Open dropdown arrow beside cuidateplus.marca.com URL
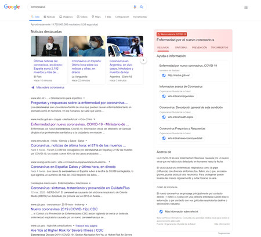Image resolution: width=261 pixels, height=237 pixels. (x=90, y=183)
